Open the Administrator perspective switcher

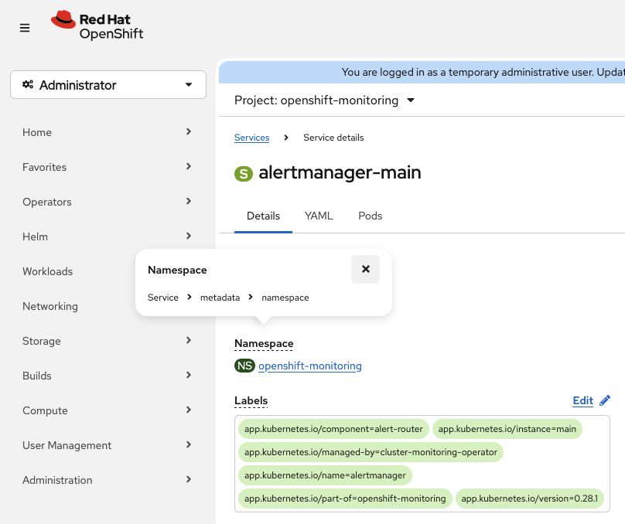(x=108, y=85)
